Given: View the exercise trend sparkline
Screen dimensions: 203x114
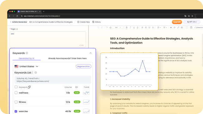Looking at the screenshot, I should tap(86, 111).
